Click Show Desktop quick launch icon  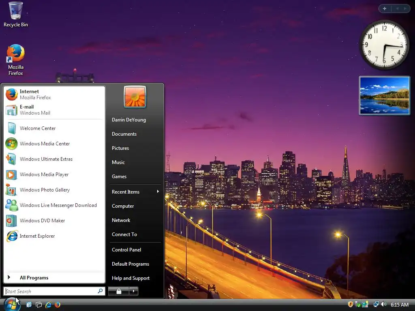[x=29, y=305]
